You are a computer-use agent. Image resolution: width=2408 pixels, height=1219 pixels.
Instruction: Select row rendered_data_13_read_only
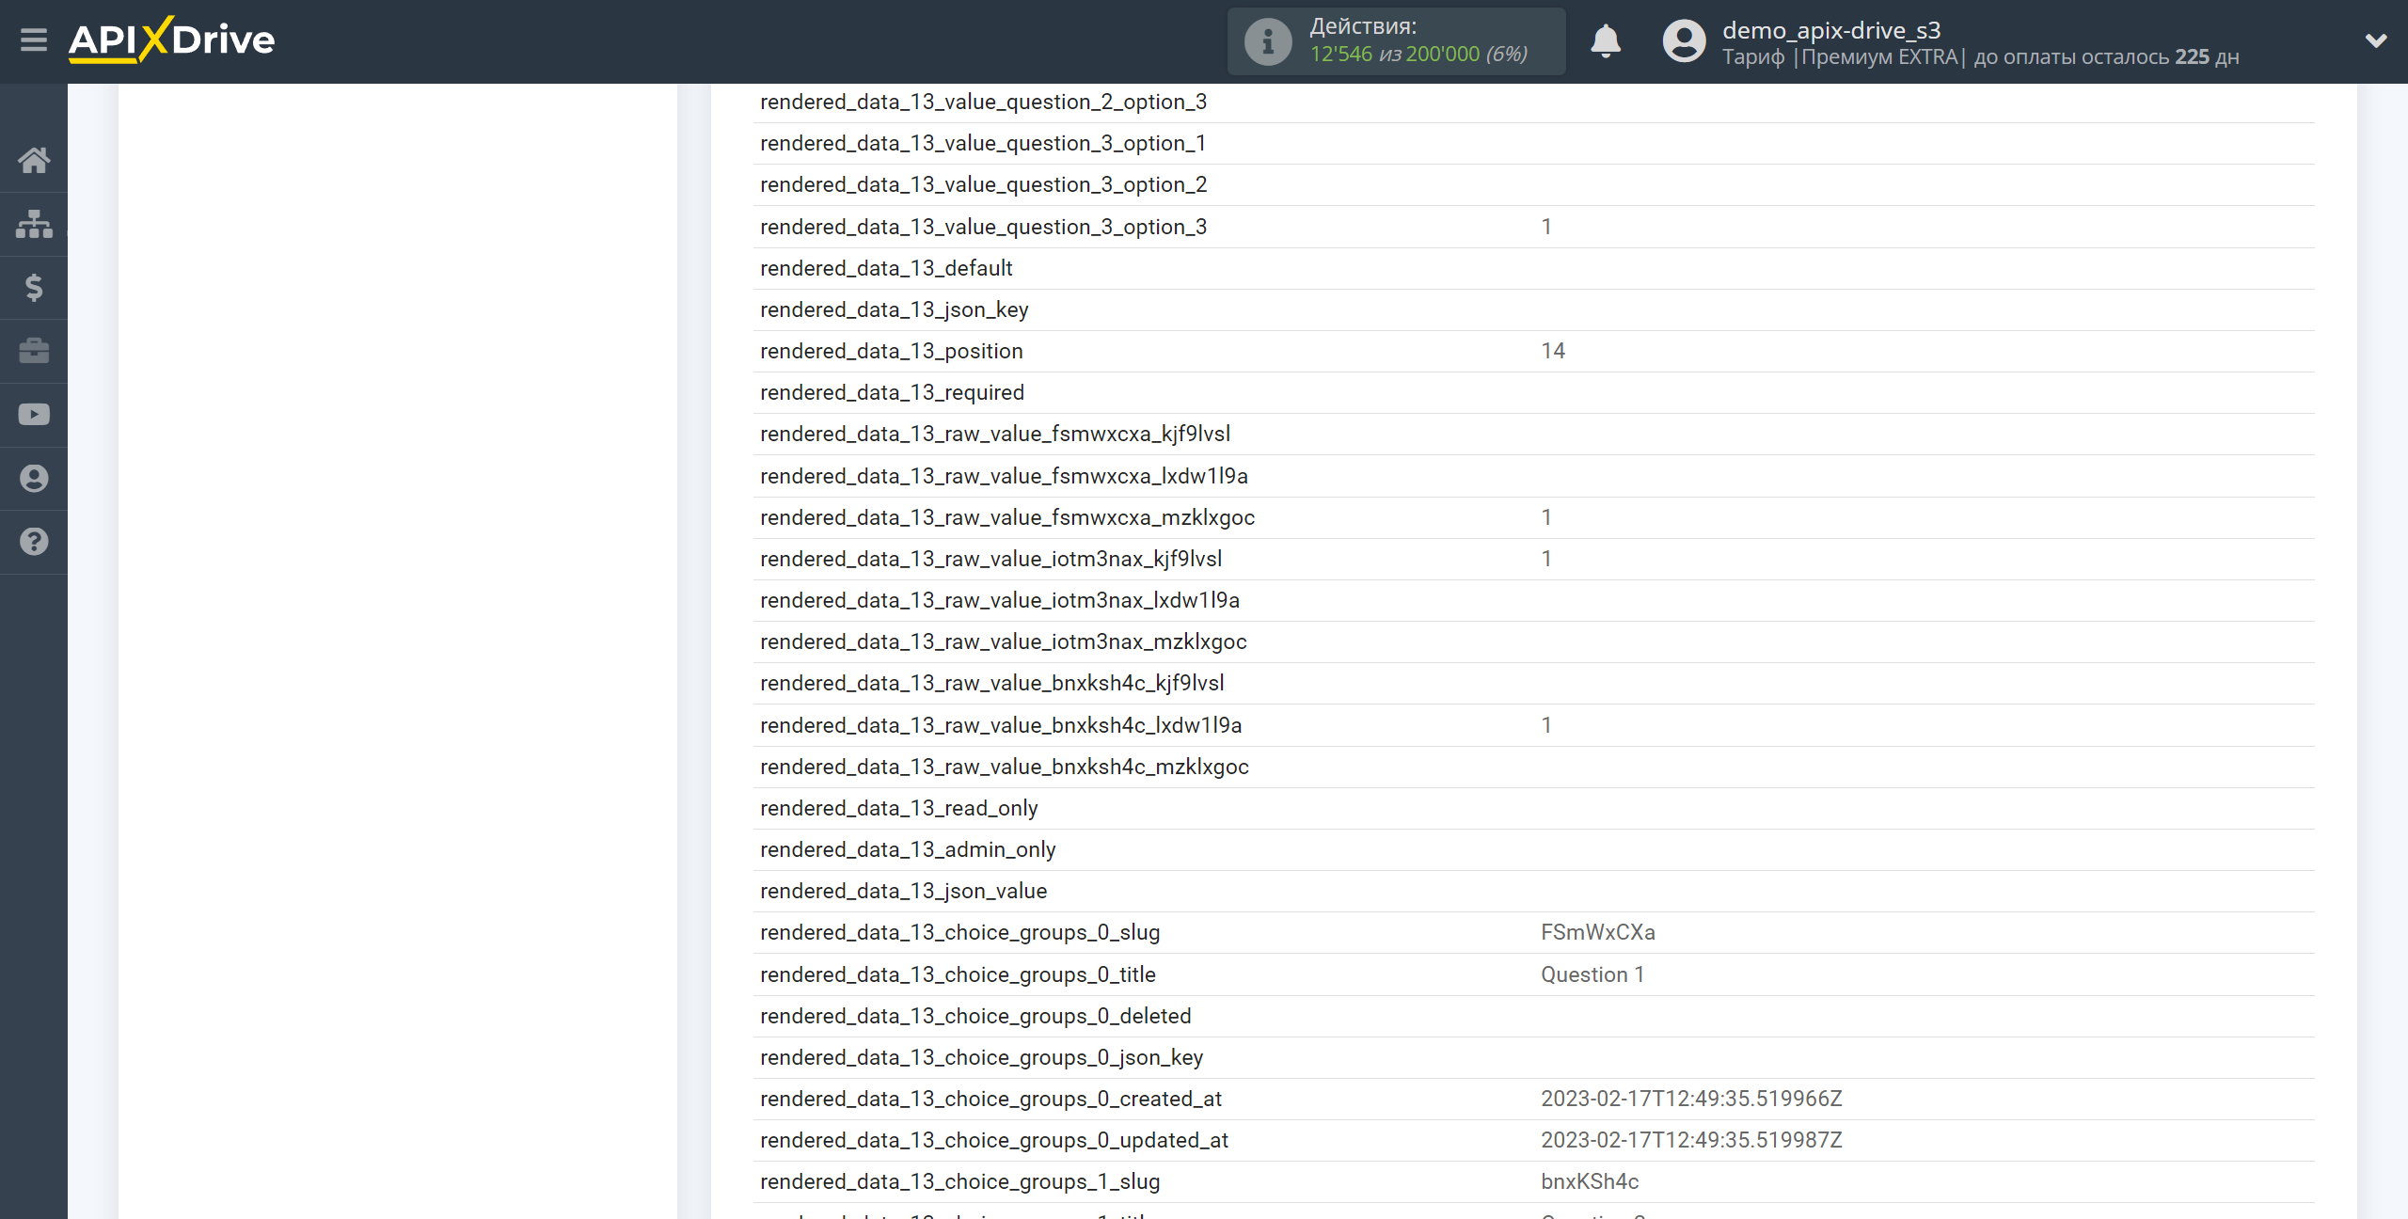click(x=1533, y=808)
